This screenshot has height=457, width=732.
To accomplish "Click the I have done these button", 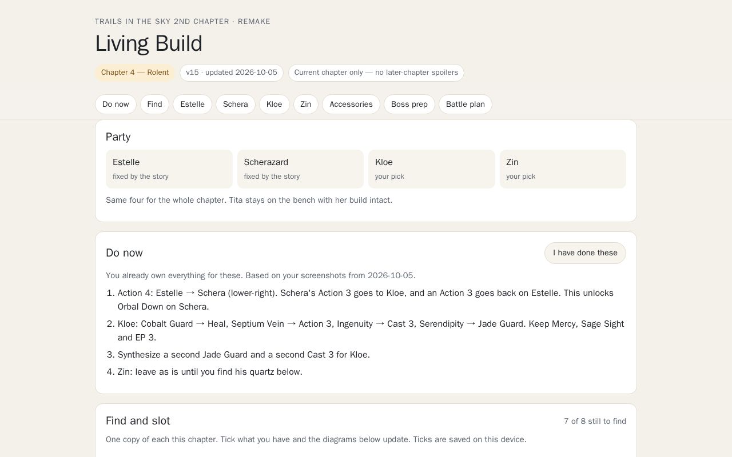I will [585, 253].
